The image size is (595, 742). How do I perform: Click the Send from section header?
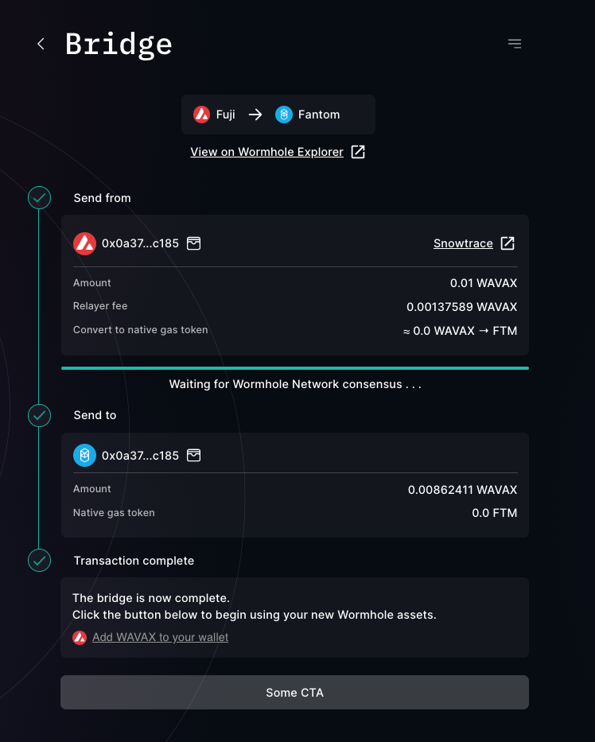point(102,198)
